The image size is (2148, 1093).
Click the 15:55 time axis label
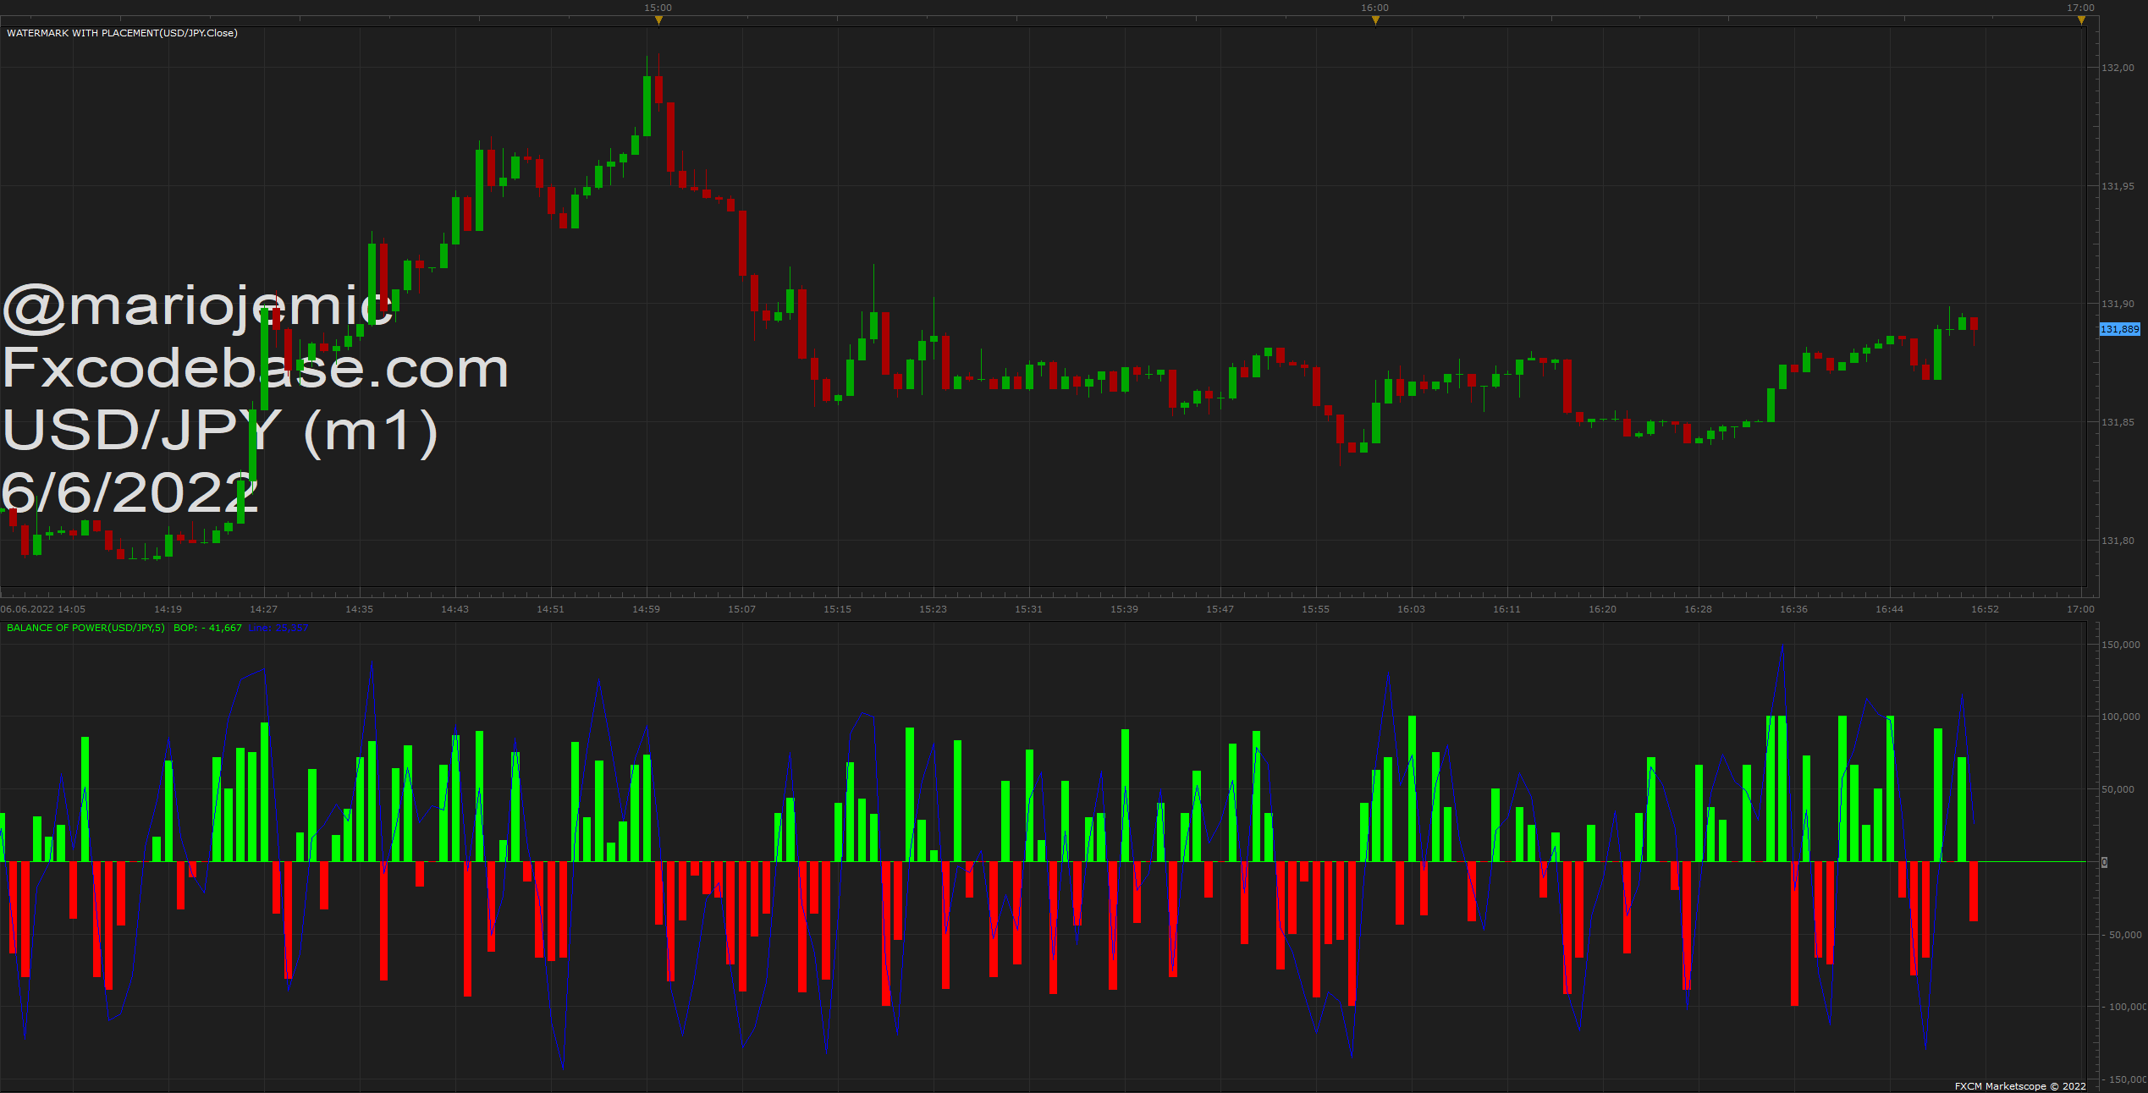(x=1315, y=609)
